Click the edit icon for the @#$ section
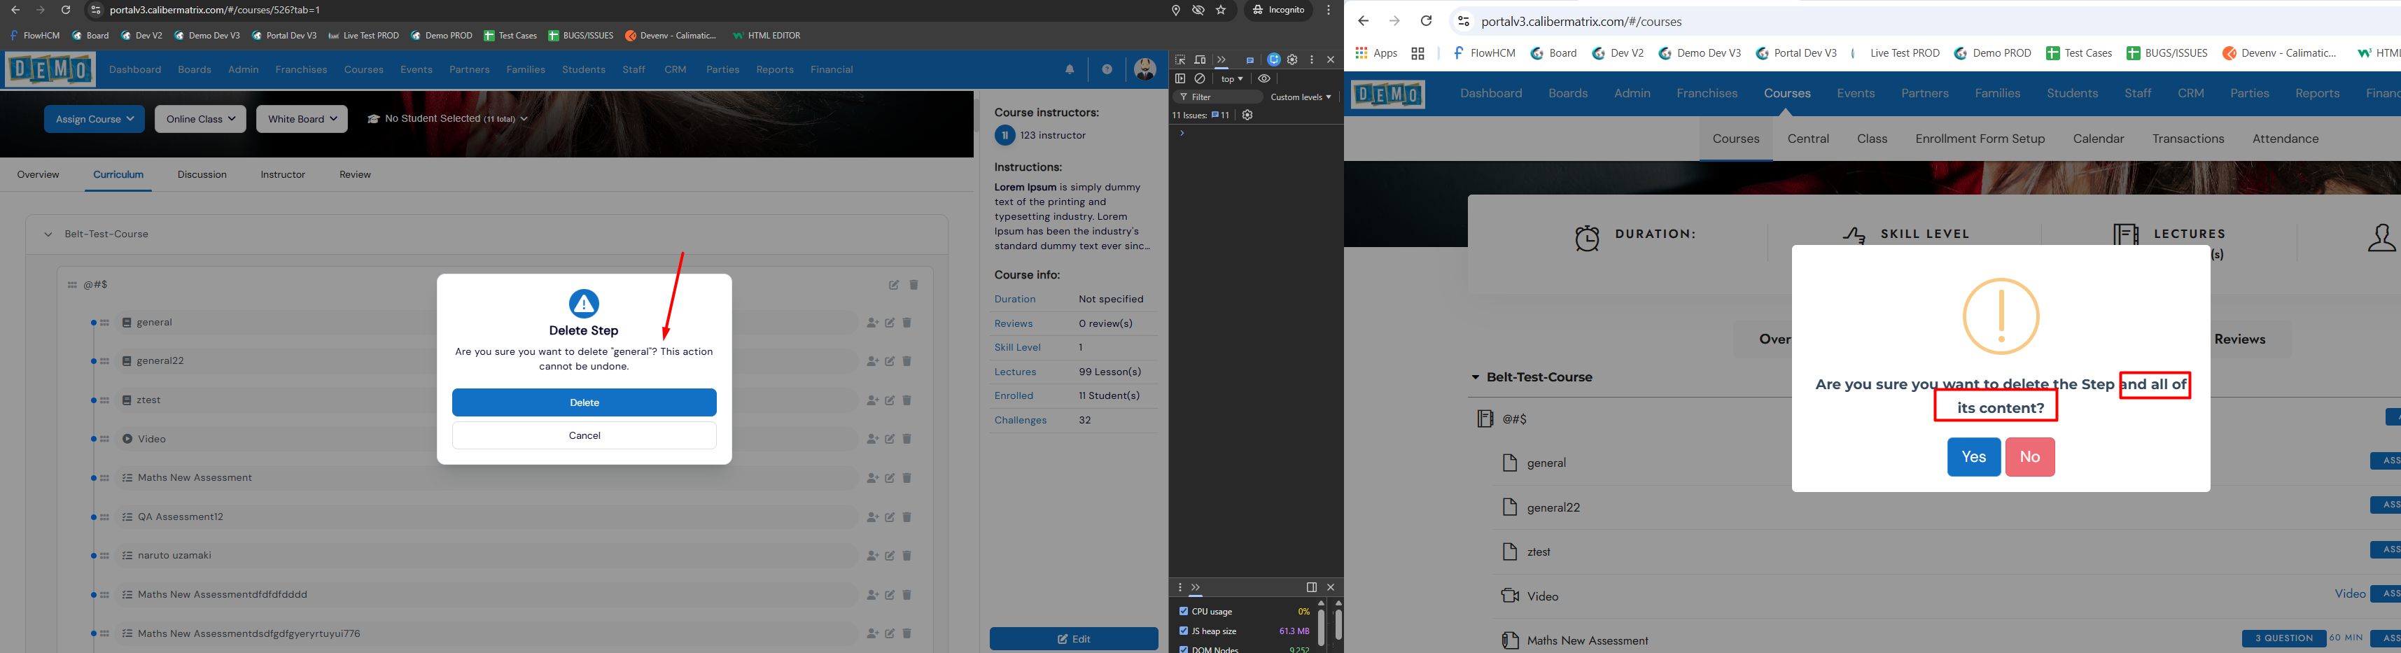The height and width of the screenshot is (653, 2401). 894,285
